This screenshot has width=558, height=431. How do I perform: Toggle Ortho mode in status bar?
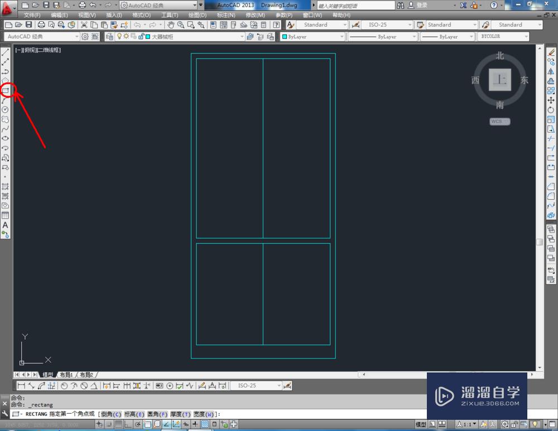(128, 424)
